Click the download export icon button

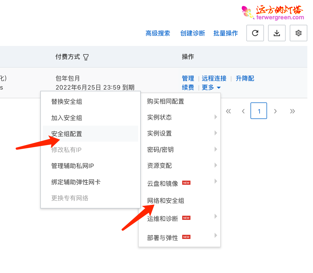(277, 33)
